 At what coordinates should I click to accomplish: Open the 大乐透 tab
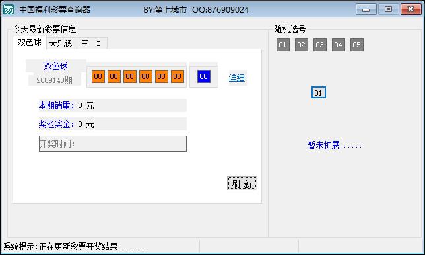pos(61,43)
